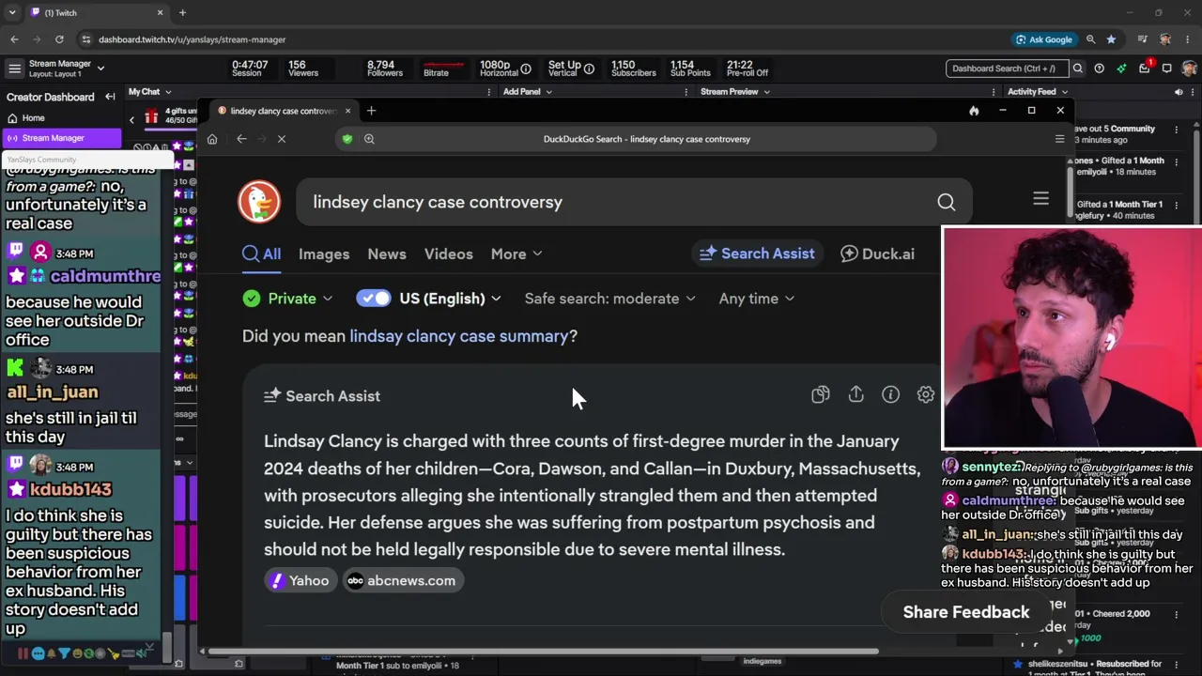Share the Search Assist answer
The width and height of the screenshot is (1202, 676).
click(855, 395)
